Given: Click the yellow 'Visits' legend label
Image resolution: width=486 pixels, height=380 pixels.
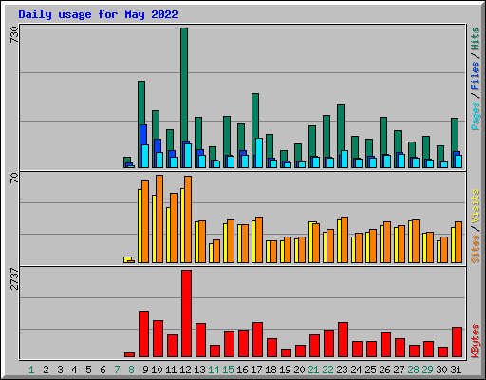Looking at the screenshot, I should 476,207.
